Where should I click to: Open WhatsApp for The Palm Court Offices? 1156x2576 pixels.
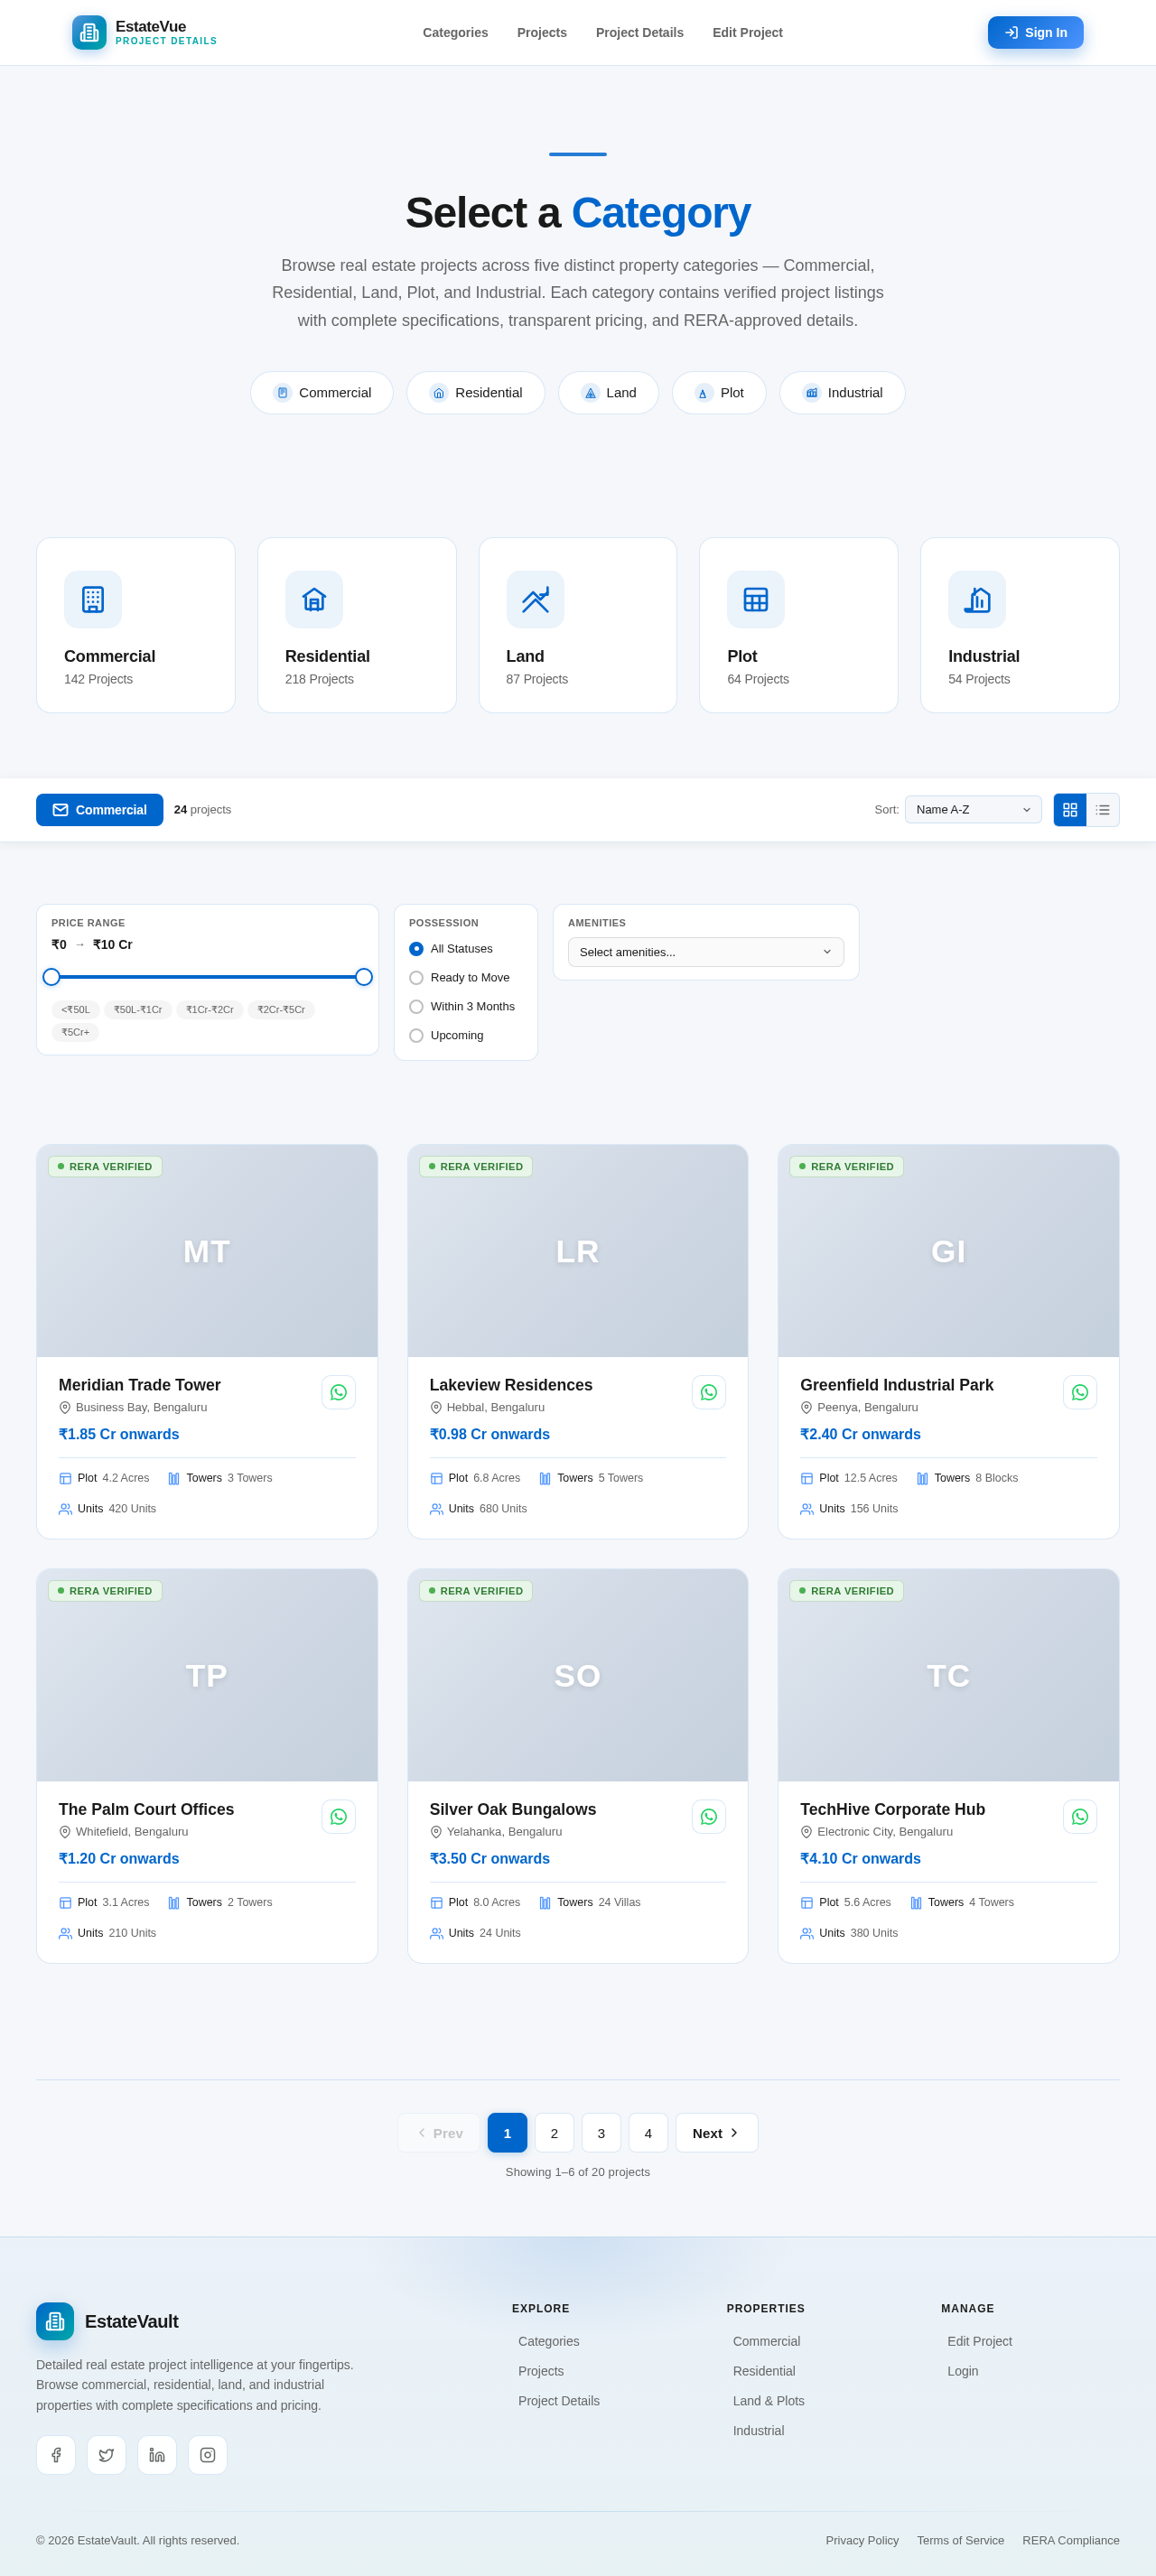(x=338, y=1816)
